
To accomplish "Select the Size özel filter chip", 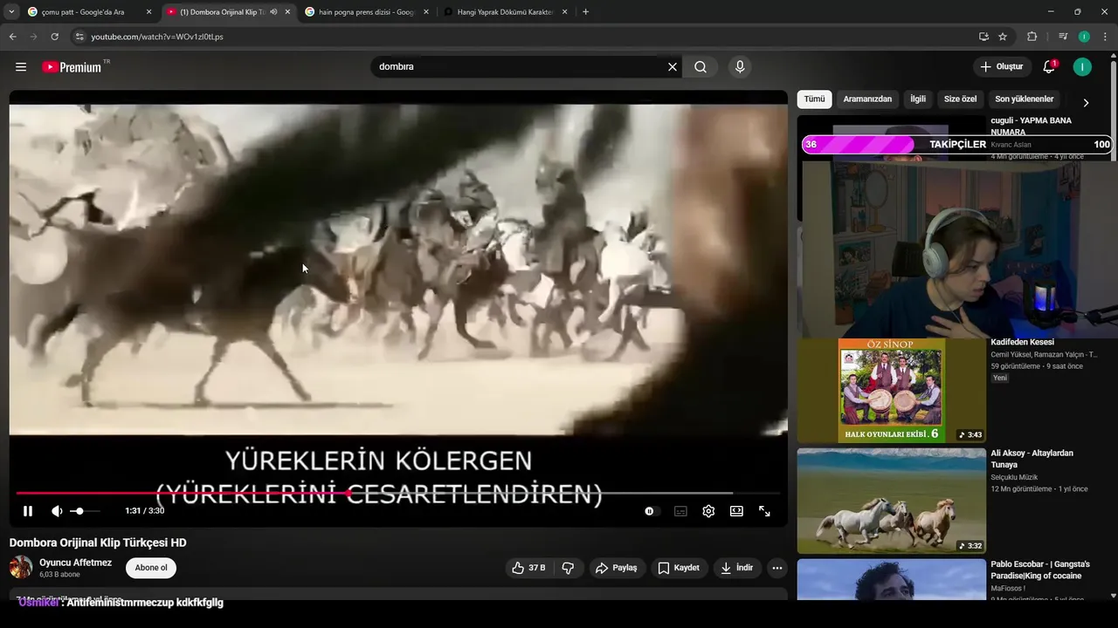I will tap(960, 99).
